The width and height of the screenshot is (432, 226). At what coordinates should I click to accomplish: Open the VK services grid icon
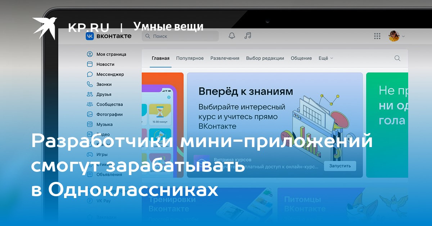pyautogui.click(x=377, y=36)
